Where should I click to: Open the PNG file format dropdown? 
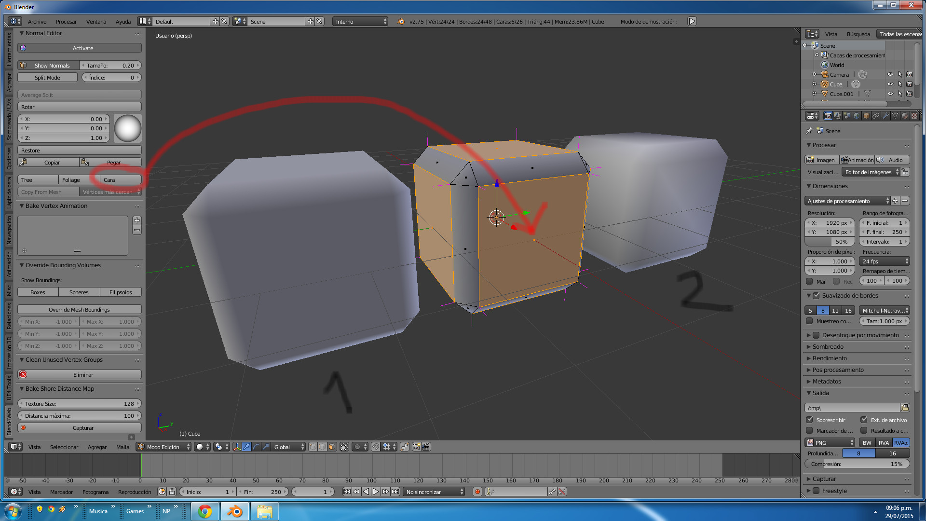click(x=830, y=443)
